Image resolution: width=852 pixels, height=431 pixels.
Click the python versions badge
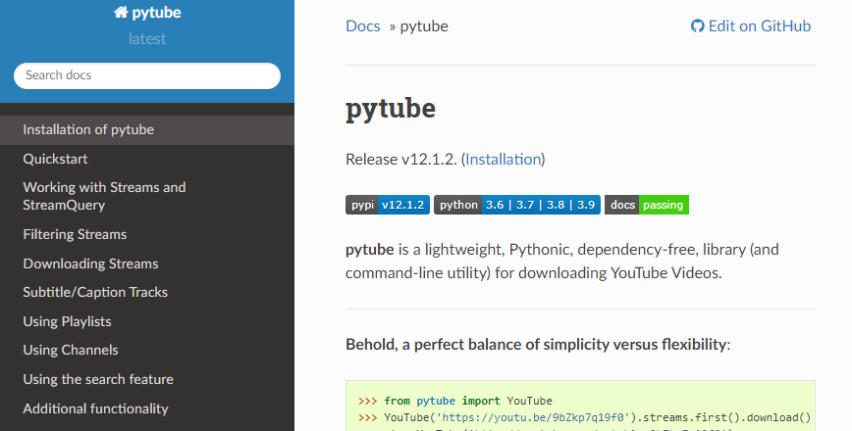coord(516,205)
